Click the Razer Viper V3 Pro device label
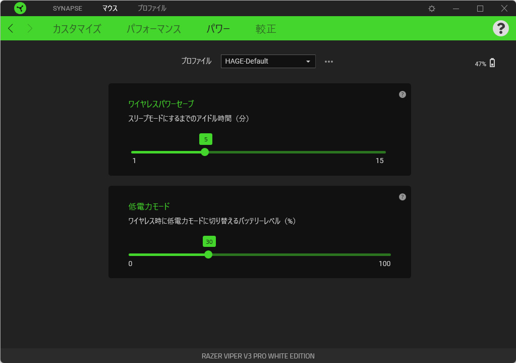The image size is (516, 363). (258, 356)
